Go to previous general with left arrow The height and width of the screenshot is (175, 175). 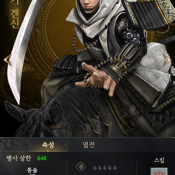coord(7,59)
